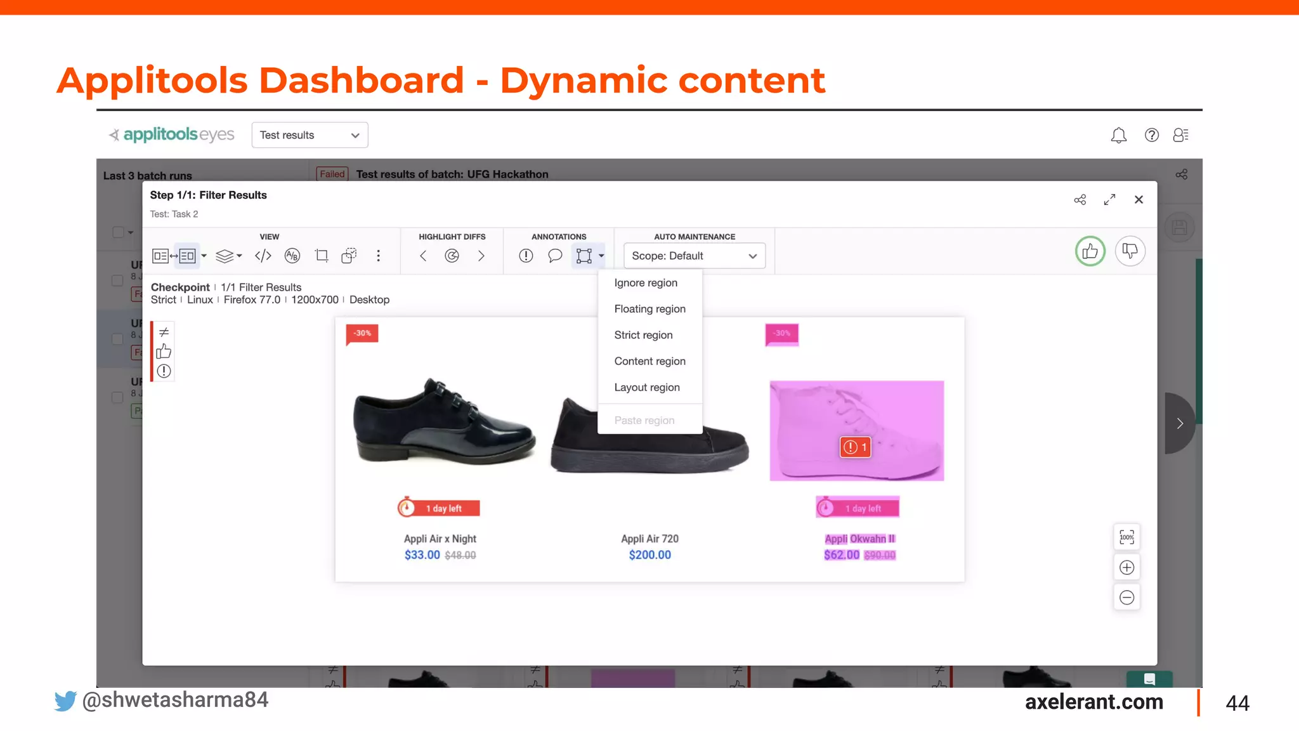Add a remark with speech bubble icon
This screenshot has height=731, width=1299.
pyautogui.click(x=554, y=256)
